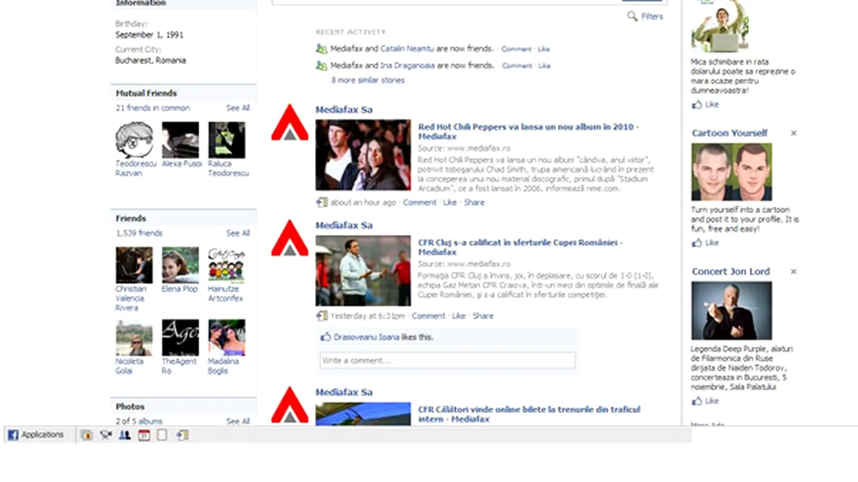
Task: Click friends icon beside Catalin Neamtu story
Action: click(x=322, y=49)
